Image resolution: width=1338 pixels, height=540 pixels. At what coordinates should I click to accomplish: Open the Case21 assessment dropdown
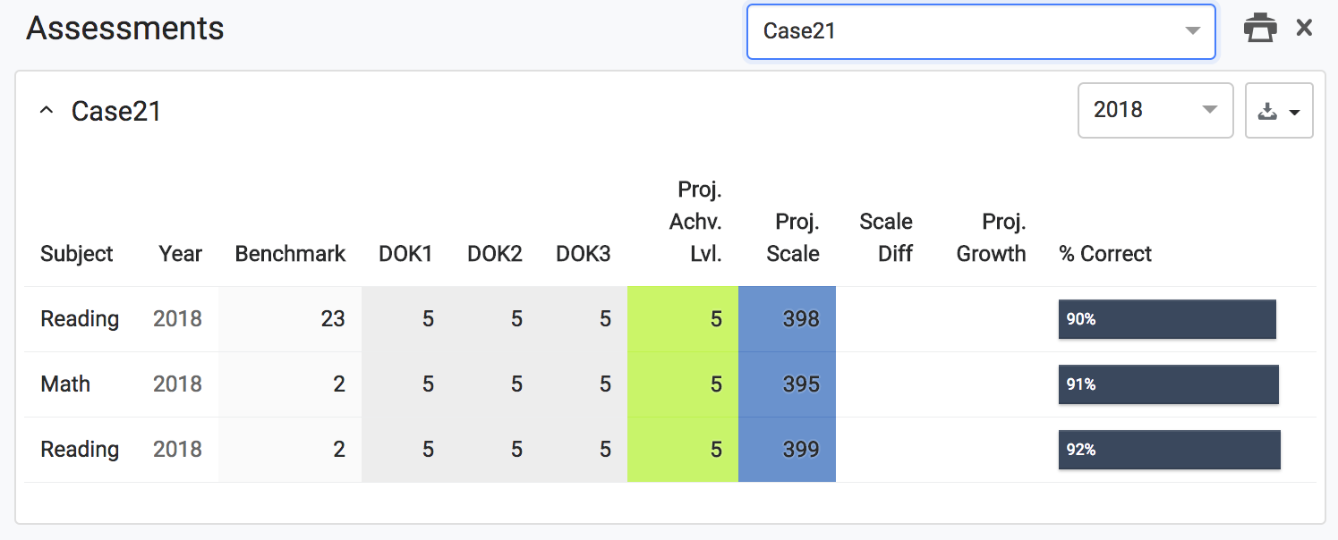pos(981,31)
